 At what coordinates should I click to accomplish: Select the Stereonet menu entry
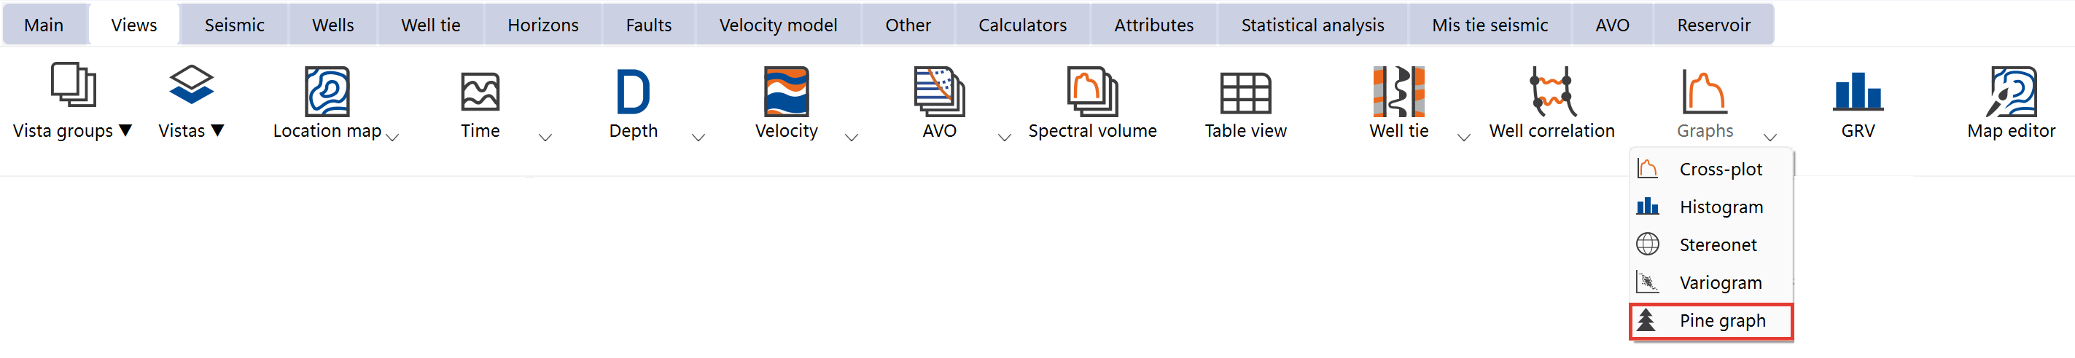(1717, 245)
